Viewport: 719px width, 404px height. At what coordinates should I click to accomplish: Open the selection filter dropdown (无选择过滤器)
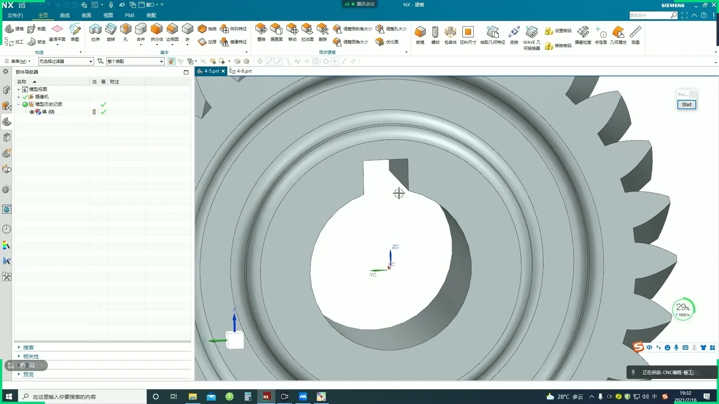(x=91, y=61)
